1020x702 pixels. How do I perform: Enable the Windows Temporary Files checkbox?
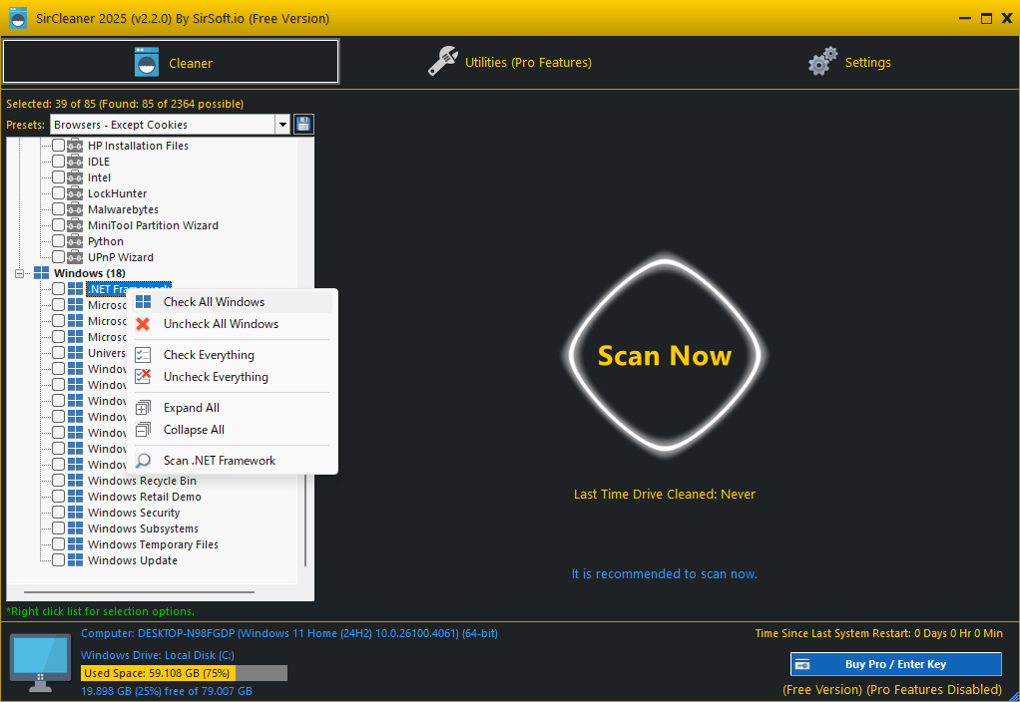59,544
